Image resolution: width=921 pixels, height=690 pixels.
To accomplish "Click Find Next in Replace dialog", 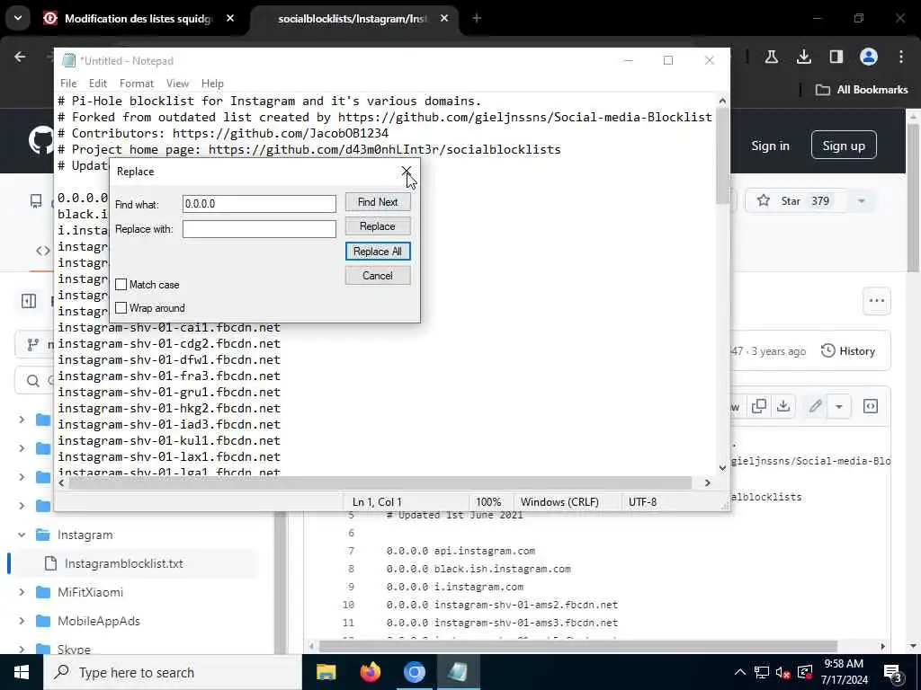I will (x=378, y=202).
